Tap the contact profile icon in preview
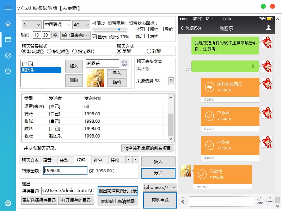The width and height of the screenshot is (282, 211). click(268, 27)
